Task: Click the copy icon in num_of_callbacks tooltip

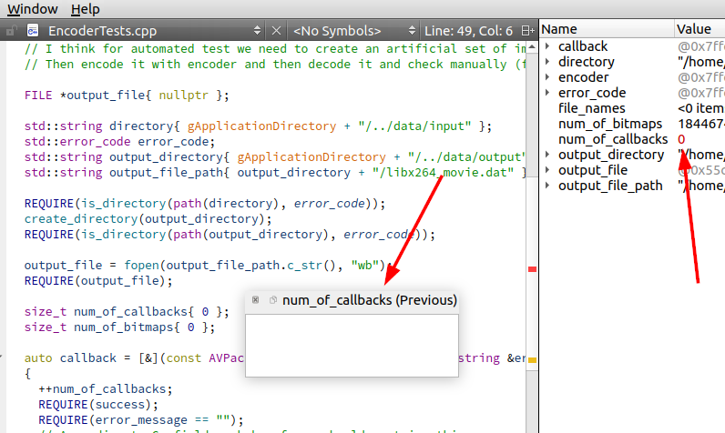Action: click(272, 300)
